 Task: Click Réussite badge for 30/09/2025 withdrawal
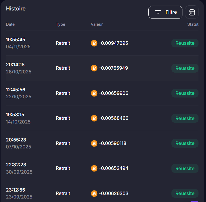[185, 169]
